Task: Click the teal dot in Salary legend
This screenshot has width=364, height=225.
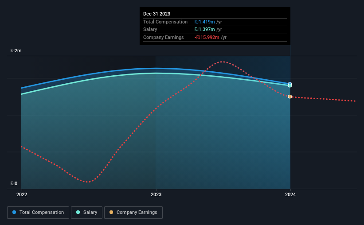Action: pos(78,212)
